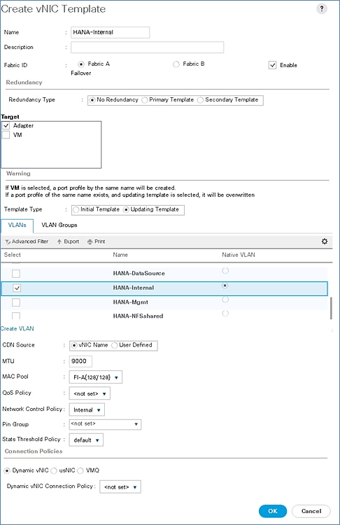Switch to the VLAN Groups tab

[x=59, y=225]
